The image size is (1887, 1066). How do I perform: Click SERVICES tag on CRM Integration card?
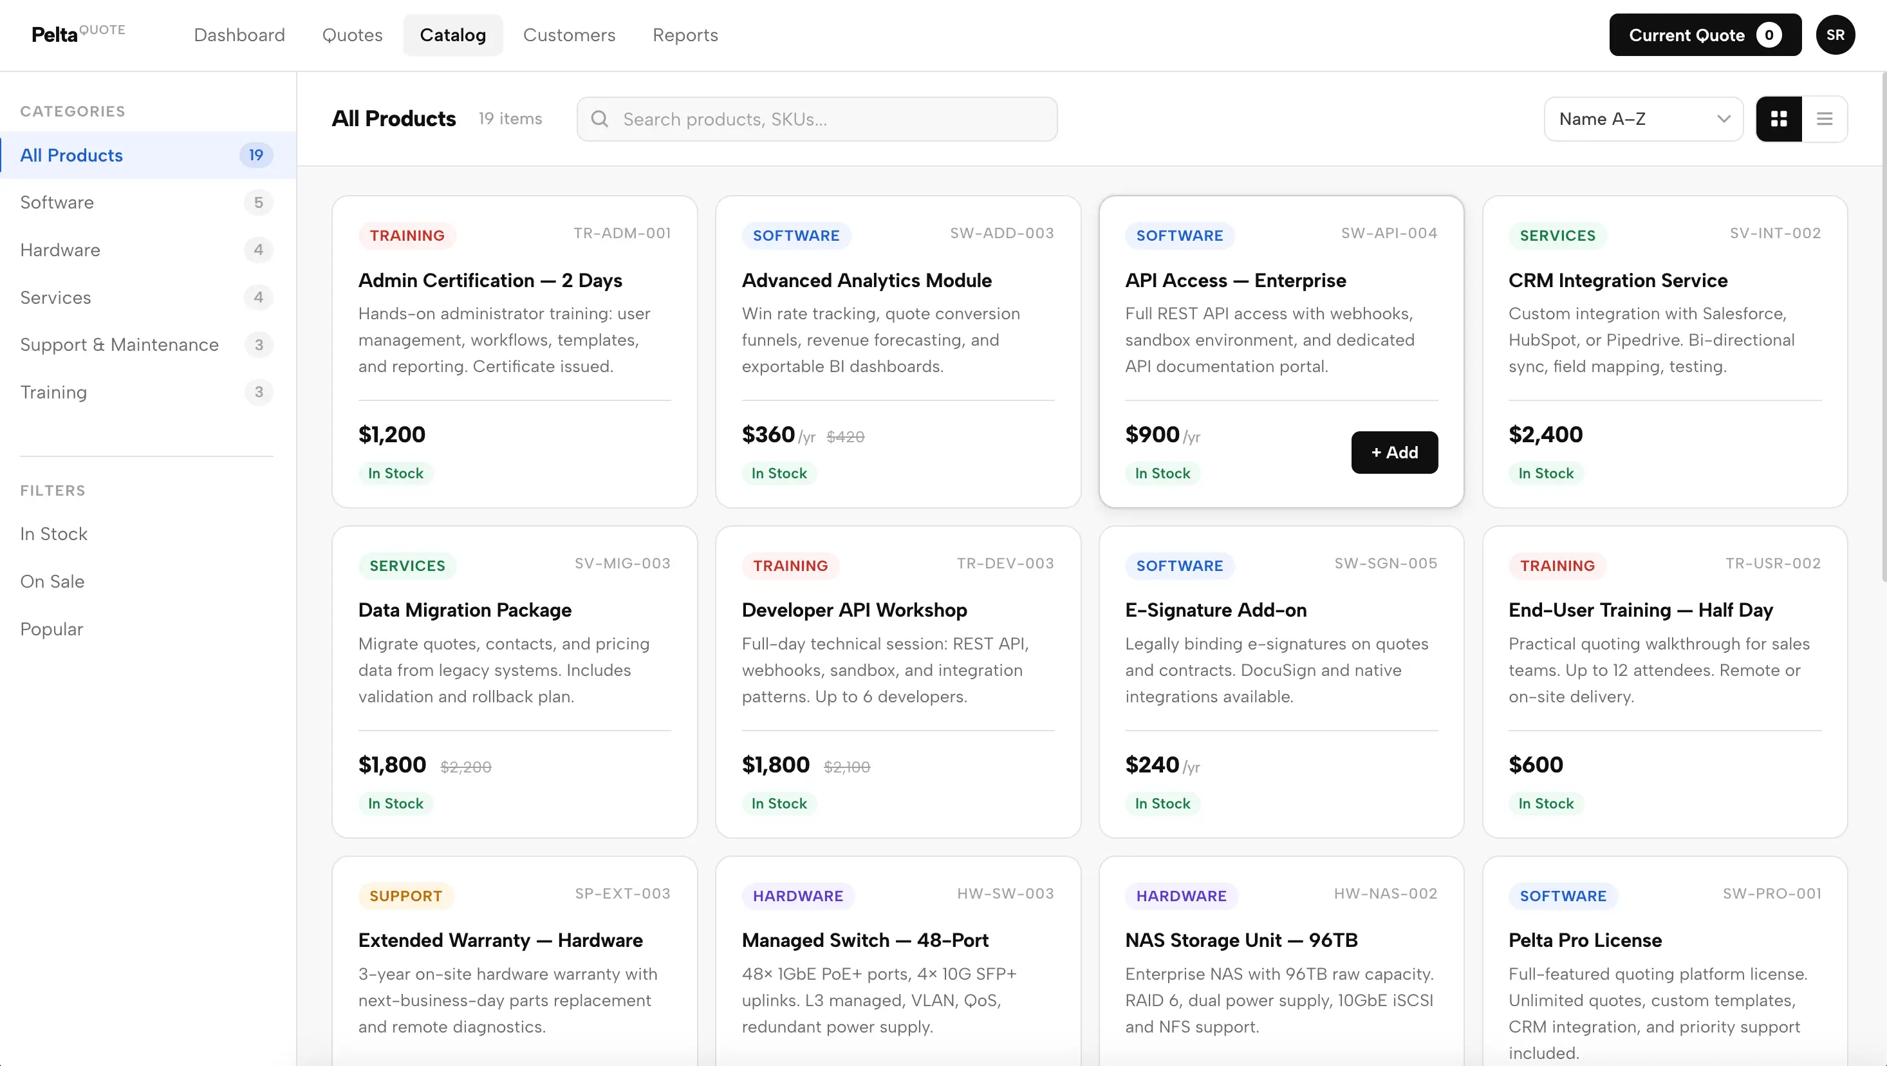pos(1557,236)
